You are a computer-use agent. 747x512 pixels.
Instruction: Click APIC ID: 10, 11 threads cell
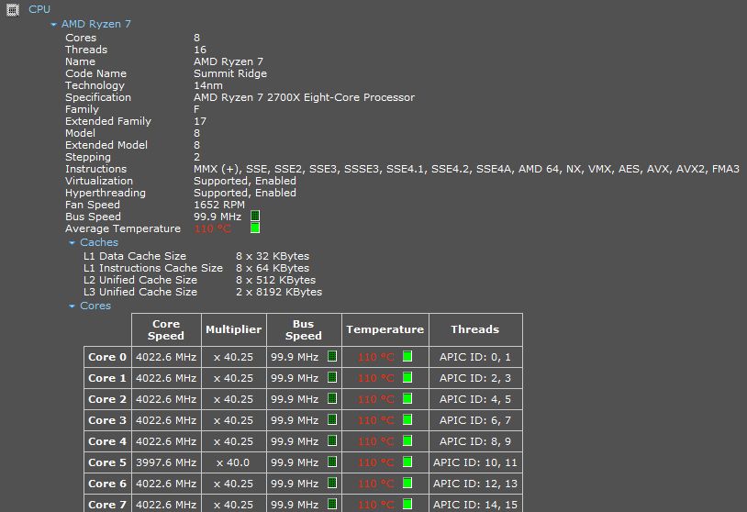pos(475,462)
